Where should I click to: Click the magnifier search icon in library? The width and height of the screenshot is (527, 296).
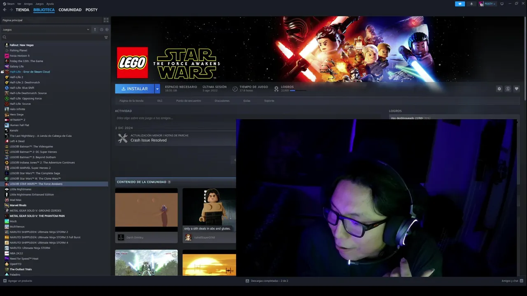pos(5,37)
